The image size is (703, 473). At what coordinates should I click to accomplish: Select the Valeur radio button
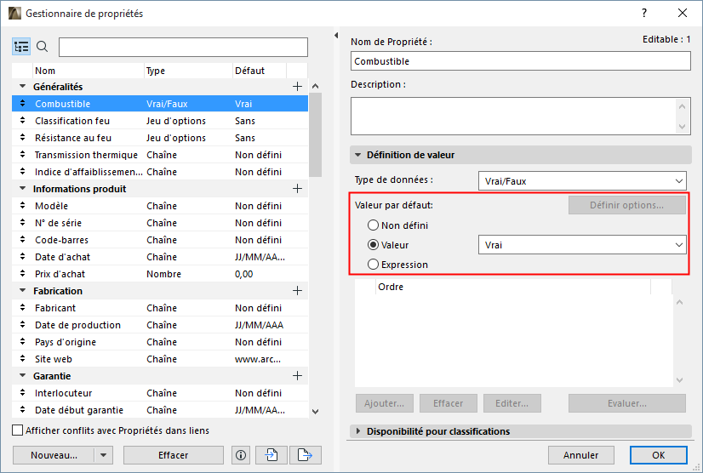click(373, 245)
